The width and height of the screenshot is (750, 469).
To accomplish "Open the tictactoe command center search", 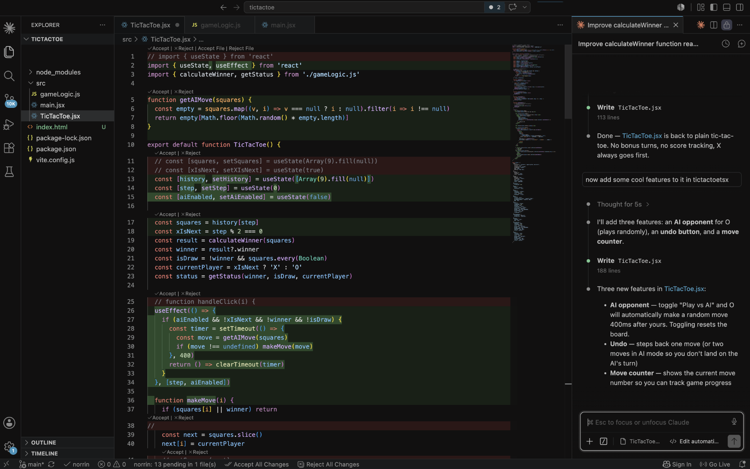I will [x=364, y=7].
